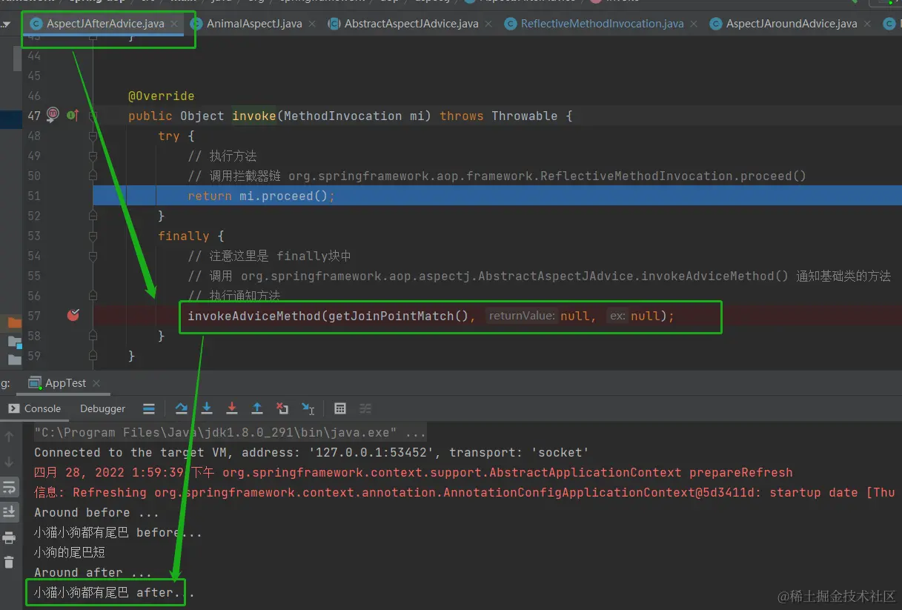Open the AnimalAspectJ.java editor tab
The width and height of the screenshot is (902, 610).
pos(254,24)
